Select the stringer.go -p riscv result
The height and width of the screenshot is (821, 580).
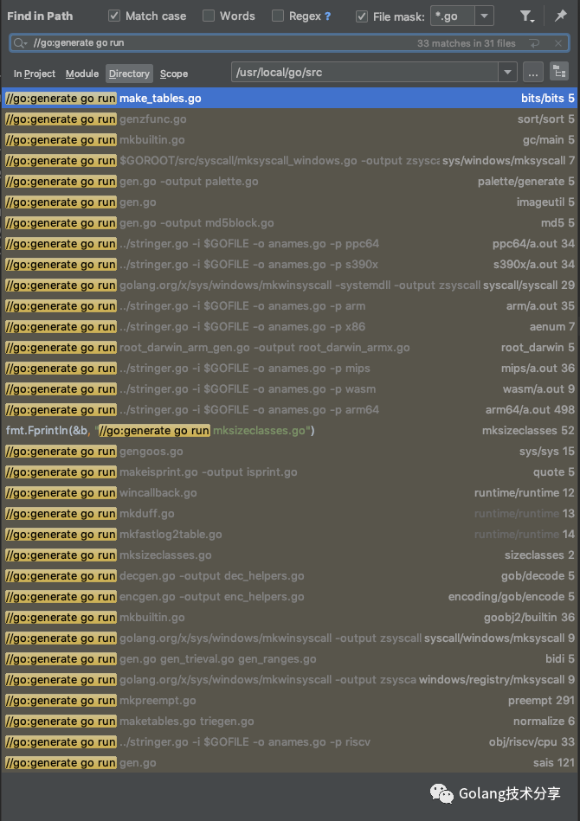(289, 742)
